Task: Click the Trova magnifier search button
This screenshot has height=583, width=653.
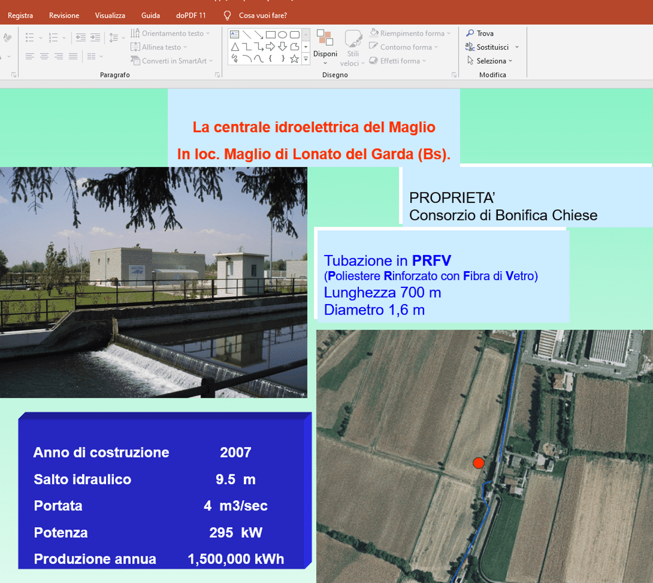Action: coord(480,33)
